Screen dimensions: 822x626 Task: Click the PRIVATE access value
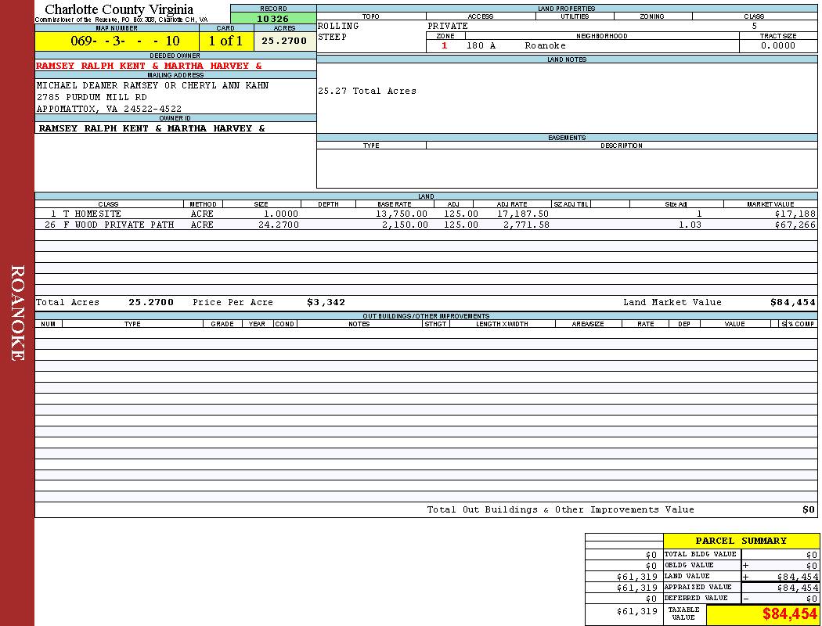tap(448, 26)
